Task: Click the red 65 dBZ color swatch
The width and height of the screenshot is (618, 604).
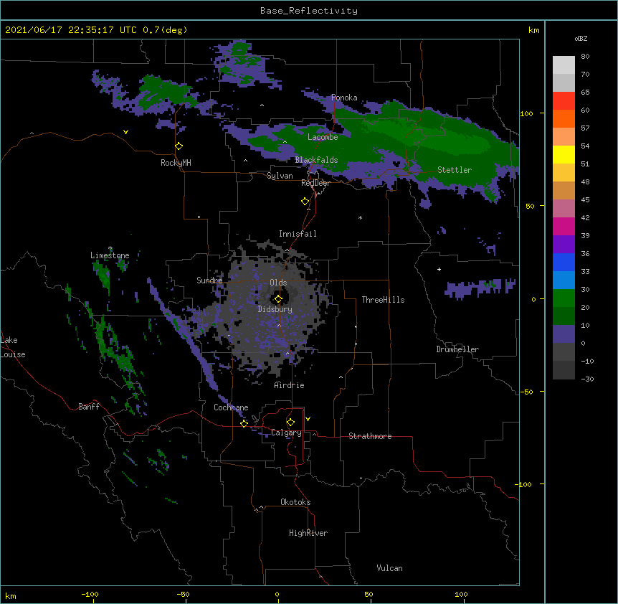Action: point(564,100)
